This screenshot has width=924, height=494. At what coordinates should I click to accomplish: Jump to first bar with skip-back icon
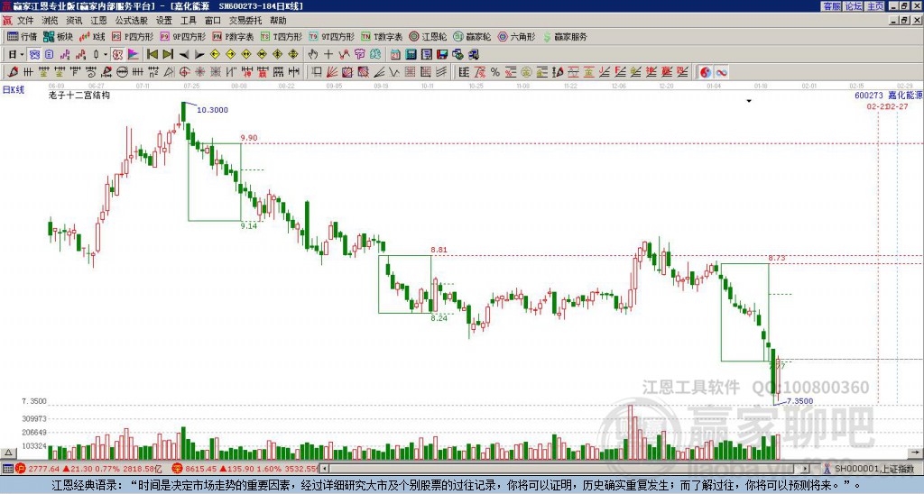point(152,55)
